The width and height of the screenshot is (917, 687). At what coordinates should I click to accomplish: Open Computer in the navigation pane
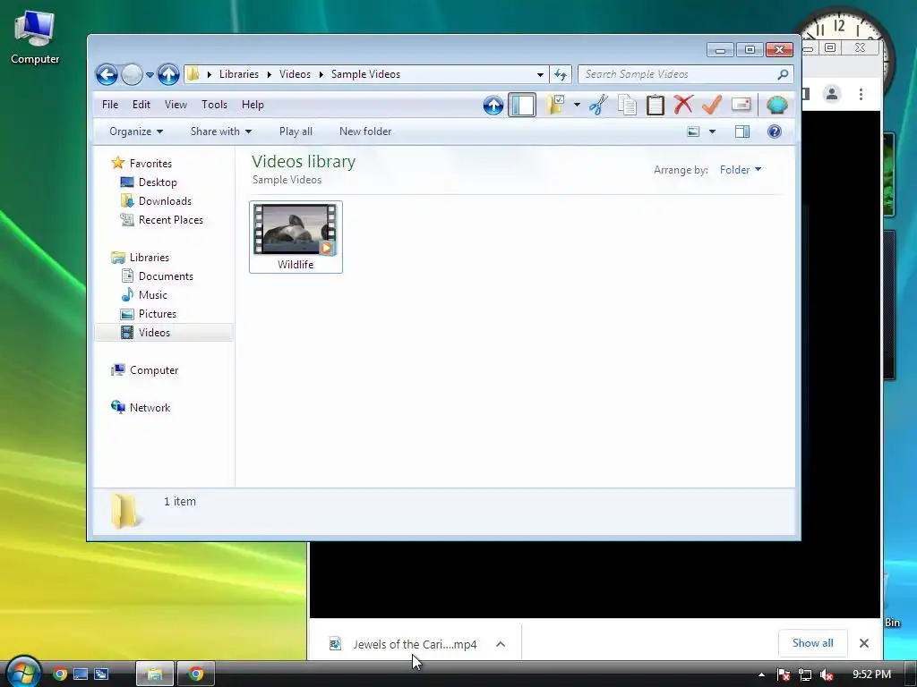pos(154,370)
